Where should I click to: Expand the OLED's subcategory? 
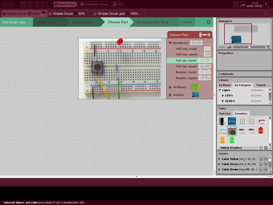(x=223, y=101)
